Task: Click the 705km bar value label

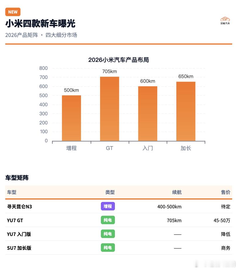Action: click(109, 71)
